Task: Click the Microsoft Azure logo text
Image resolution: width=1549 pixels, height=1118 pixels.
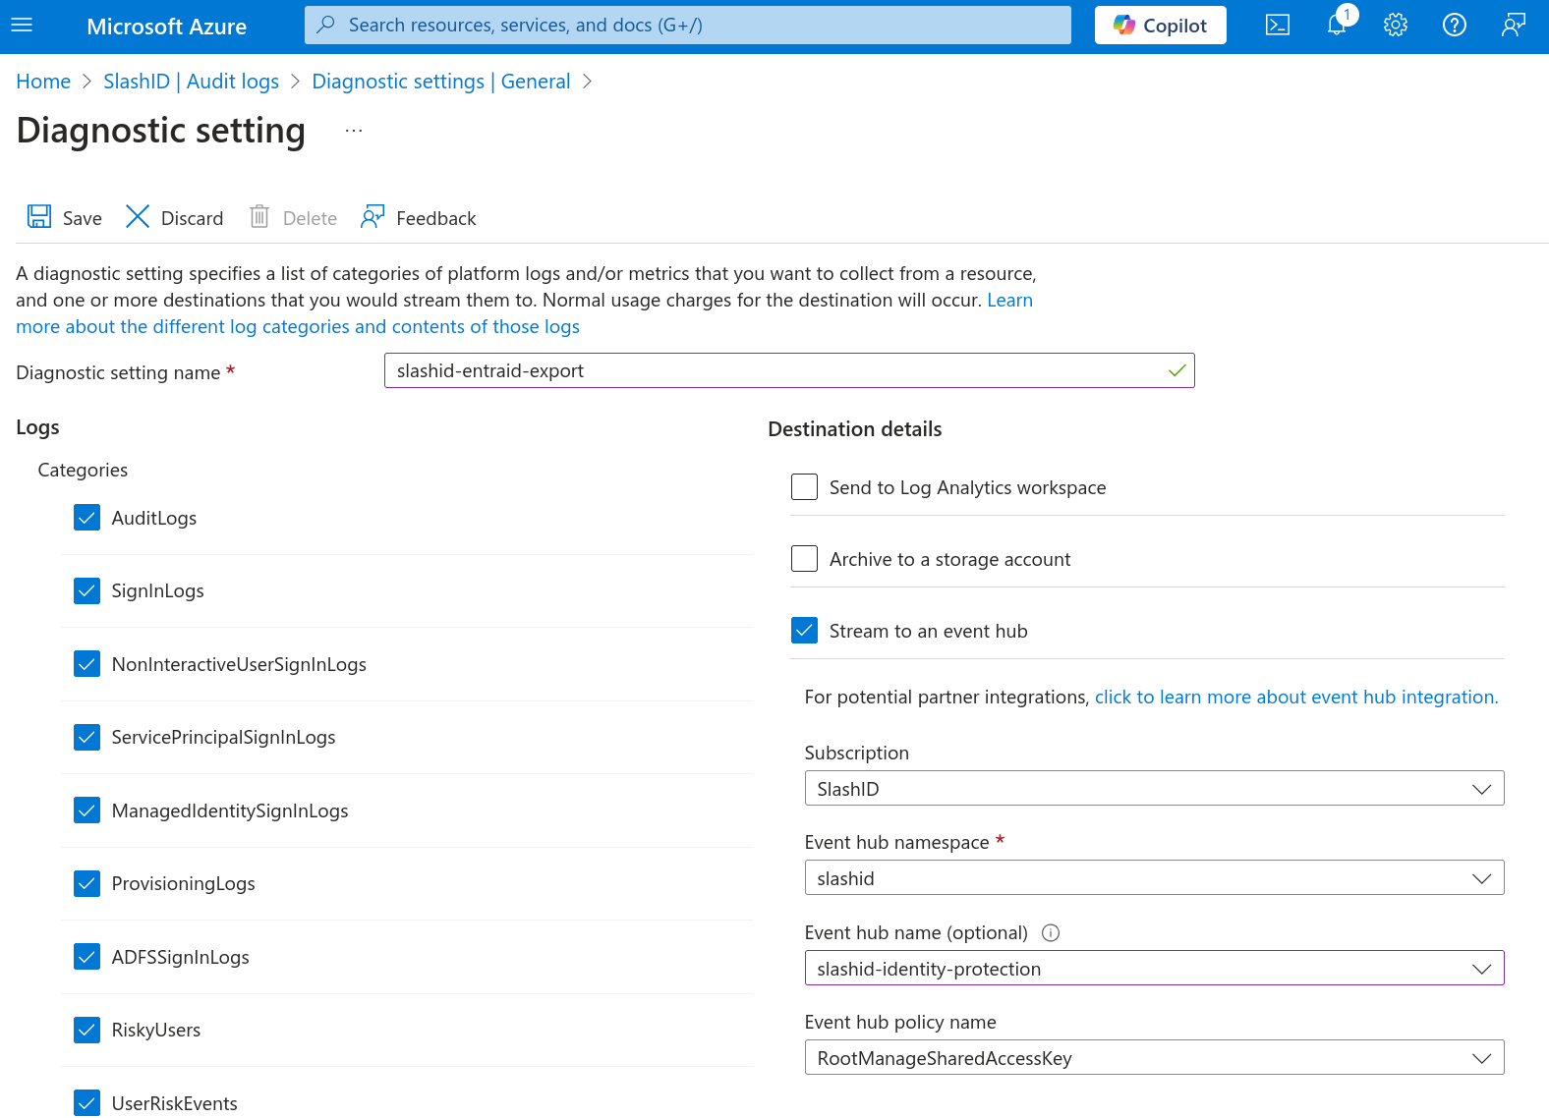Action: pyautogui.click(x=166, y=27)
